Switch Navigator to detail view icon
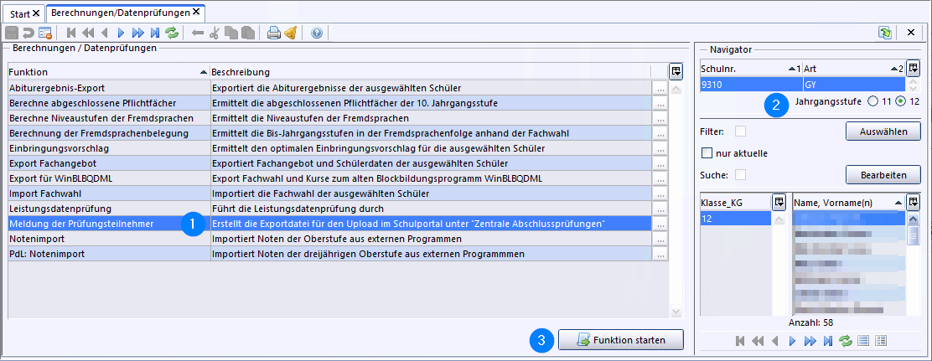The image size is (932, 361). point(881,341)
